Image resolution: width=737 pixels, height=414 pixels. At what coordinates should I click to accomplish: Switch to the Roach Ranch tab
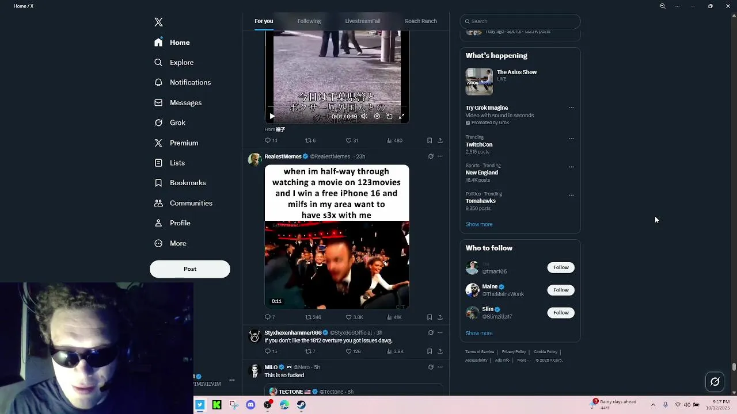tap(421, 21)
